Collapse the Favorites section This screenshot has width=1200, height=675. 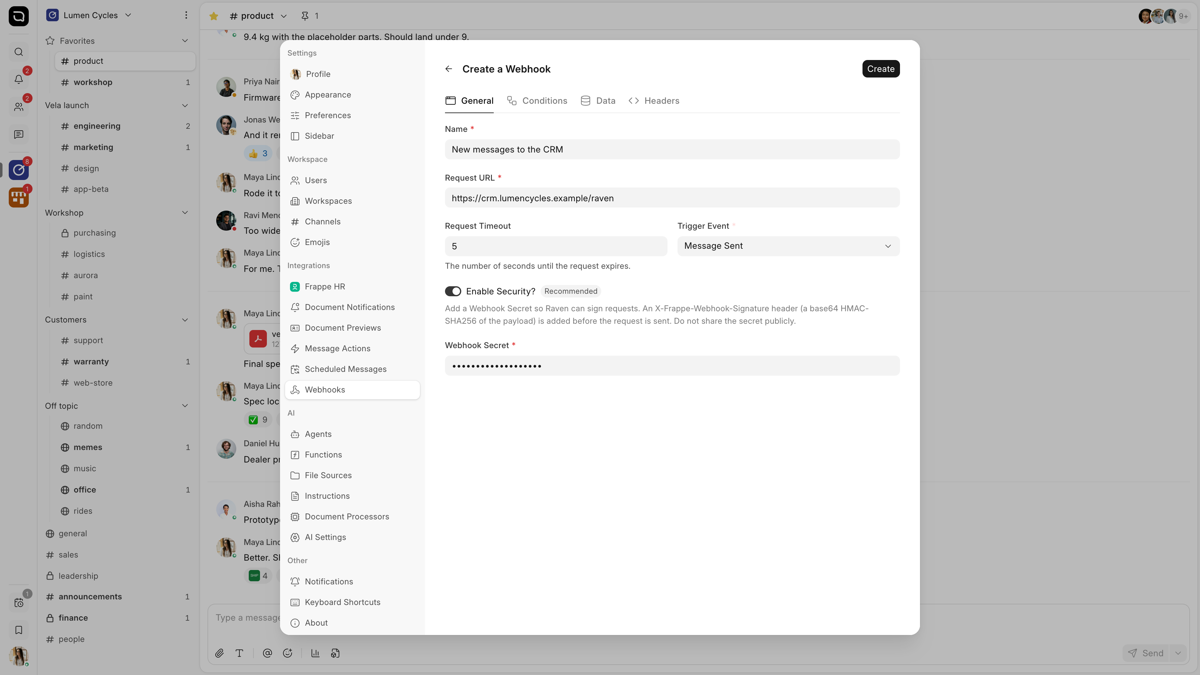185,41
